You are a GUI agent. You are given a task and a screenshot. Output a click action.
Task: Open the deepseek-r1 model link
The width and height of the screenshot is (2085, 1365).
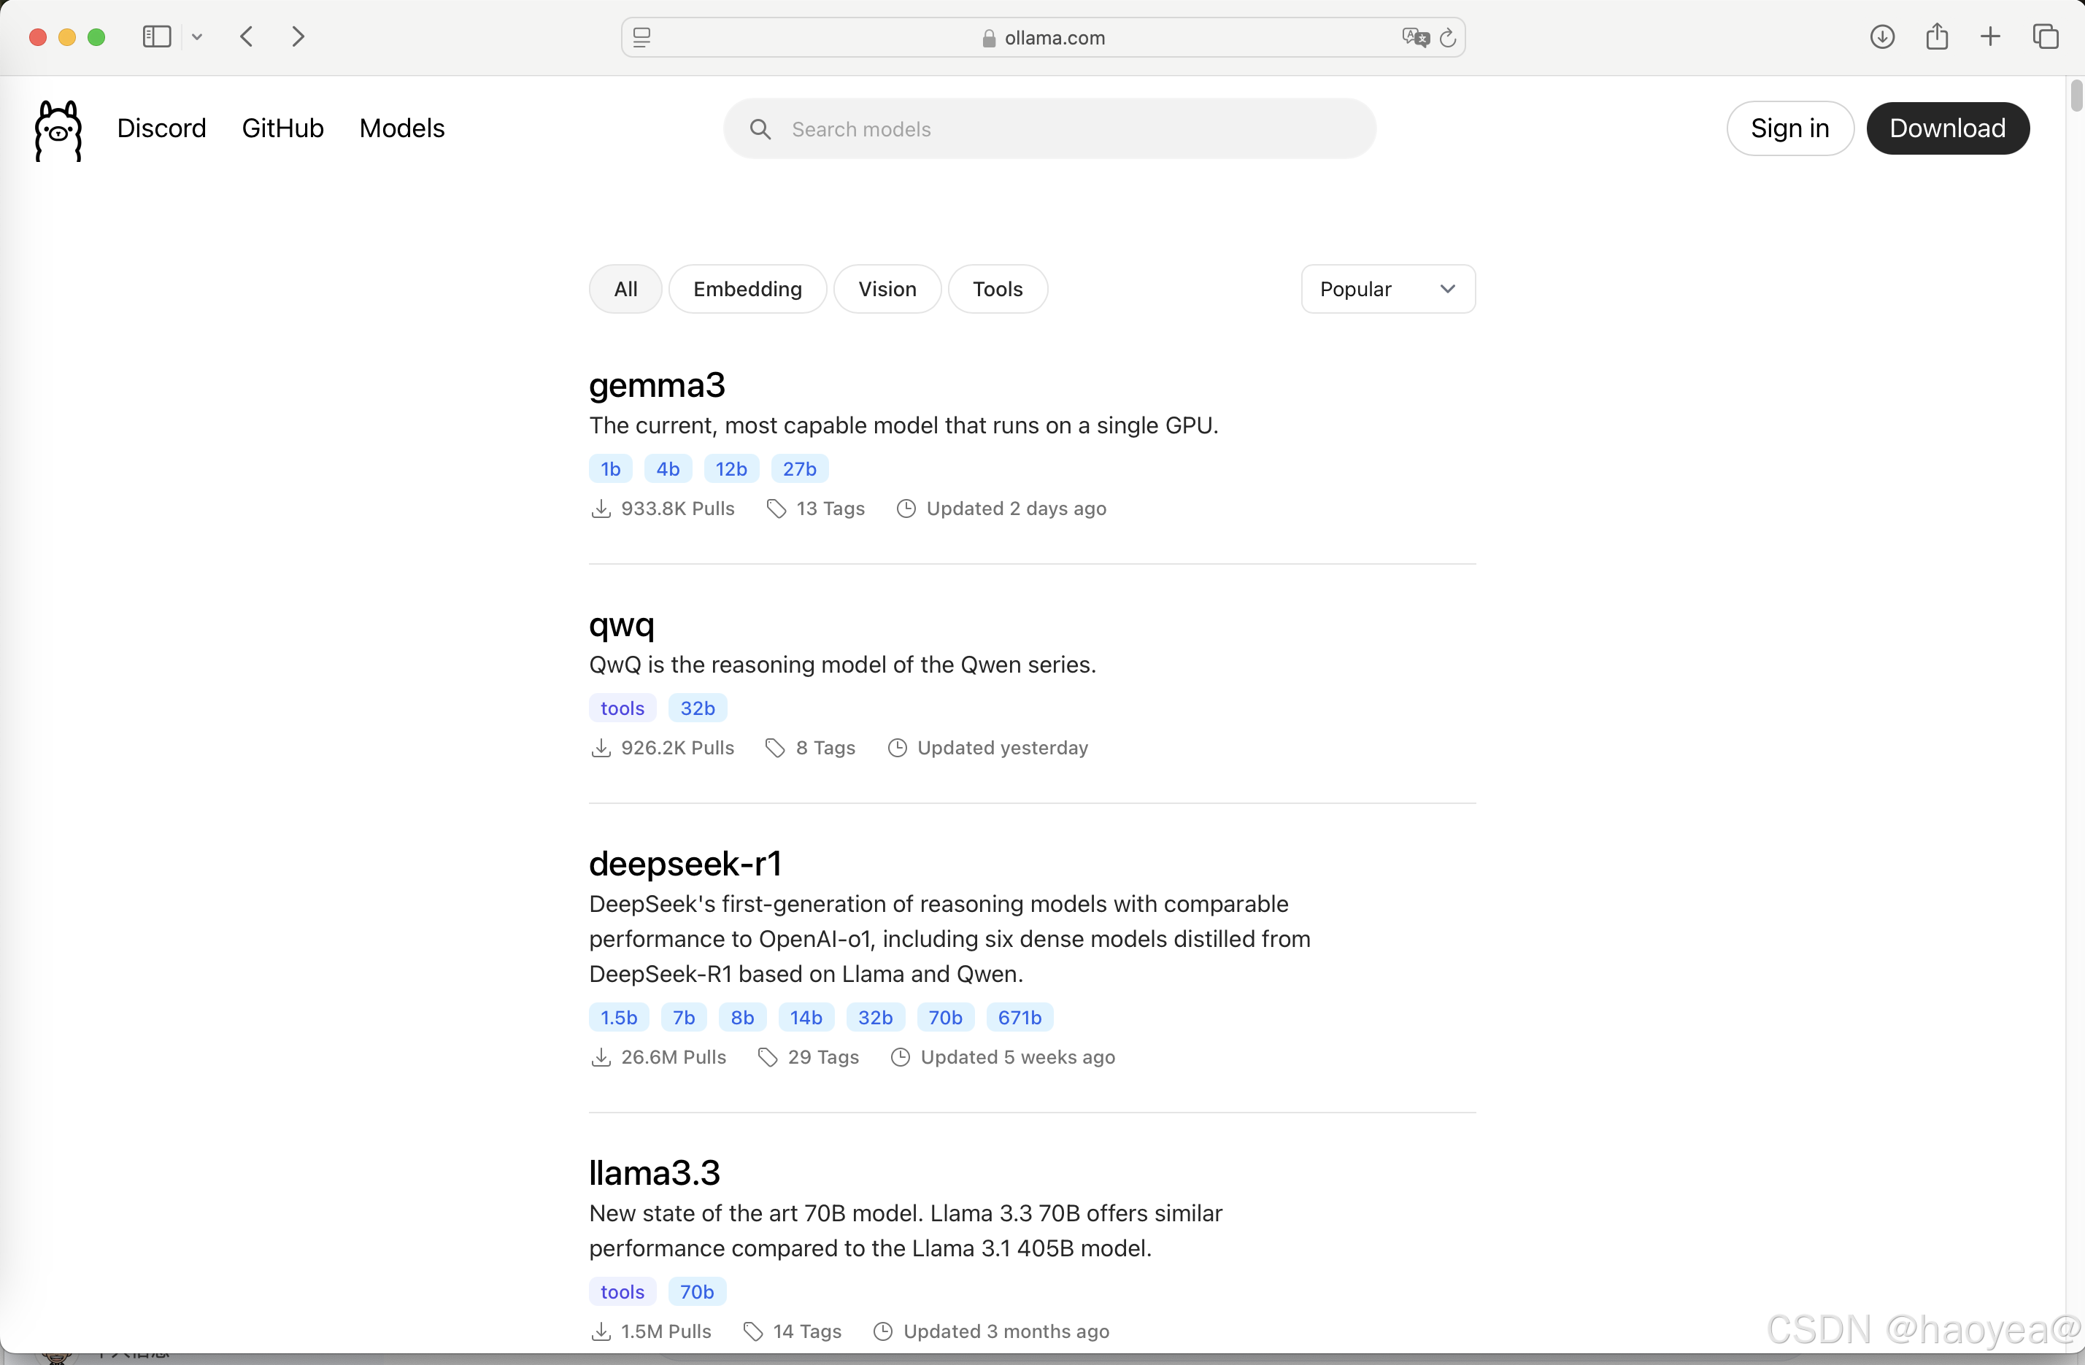click(x=685, y=863)
